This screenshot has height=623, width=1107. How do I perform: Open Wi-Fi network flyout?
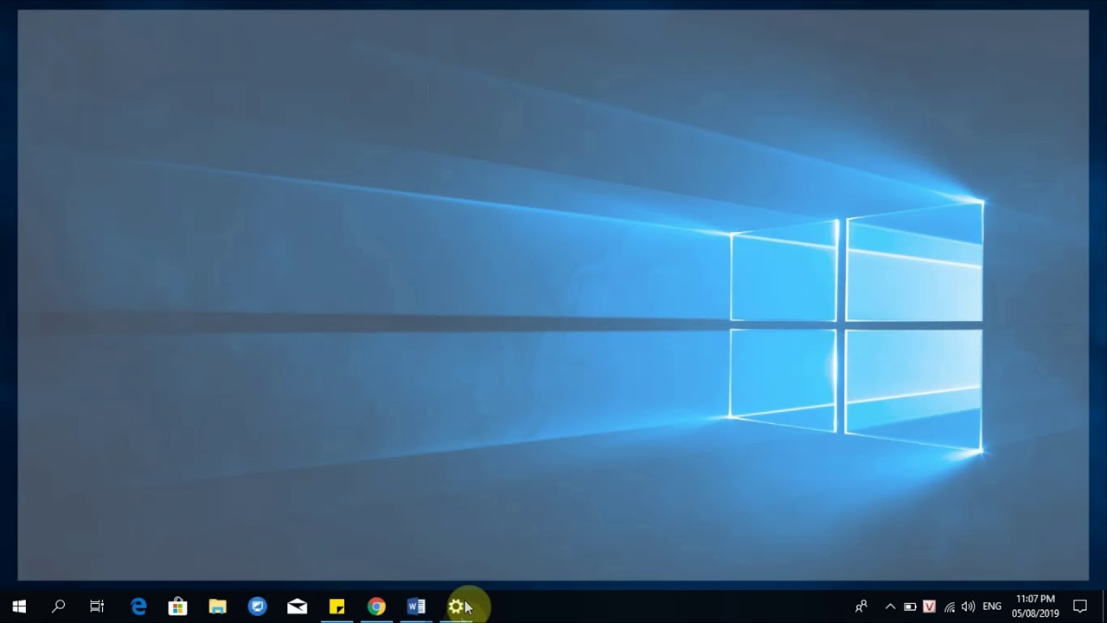(x=950, y=607)
